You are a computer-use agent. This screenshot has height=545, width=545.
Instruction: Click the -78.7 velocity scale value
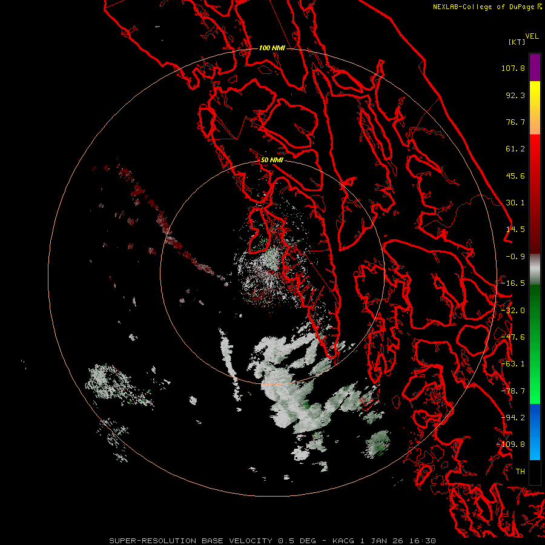513,391
